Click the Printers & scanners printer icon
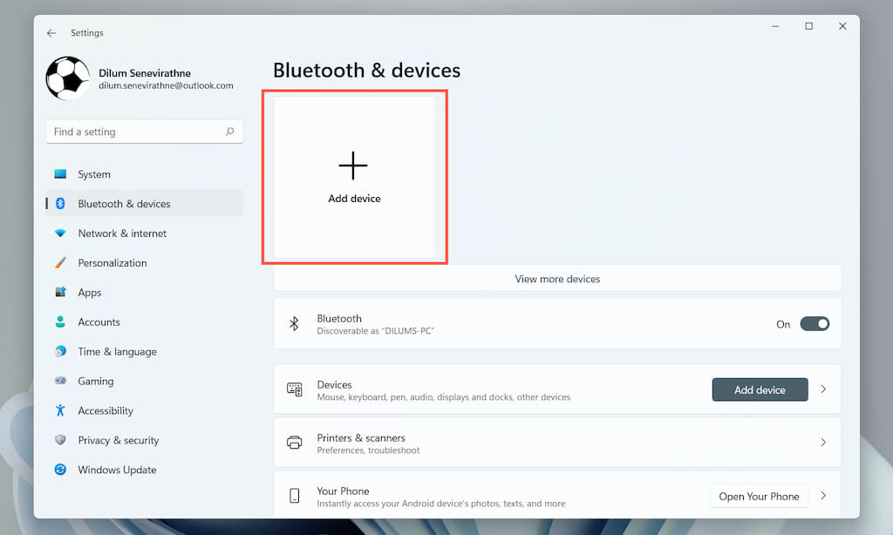Viewport: 893px width, 535px height. tap(295, 443)
